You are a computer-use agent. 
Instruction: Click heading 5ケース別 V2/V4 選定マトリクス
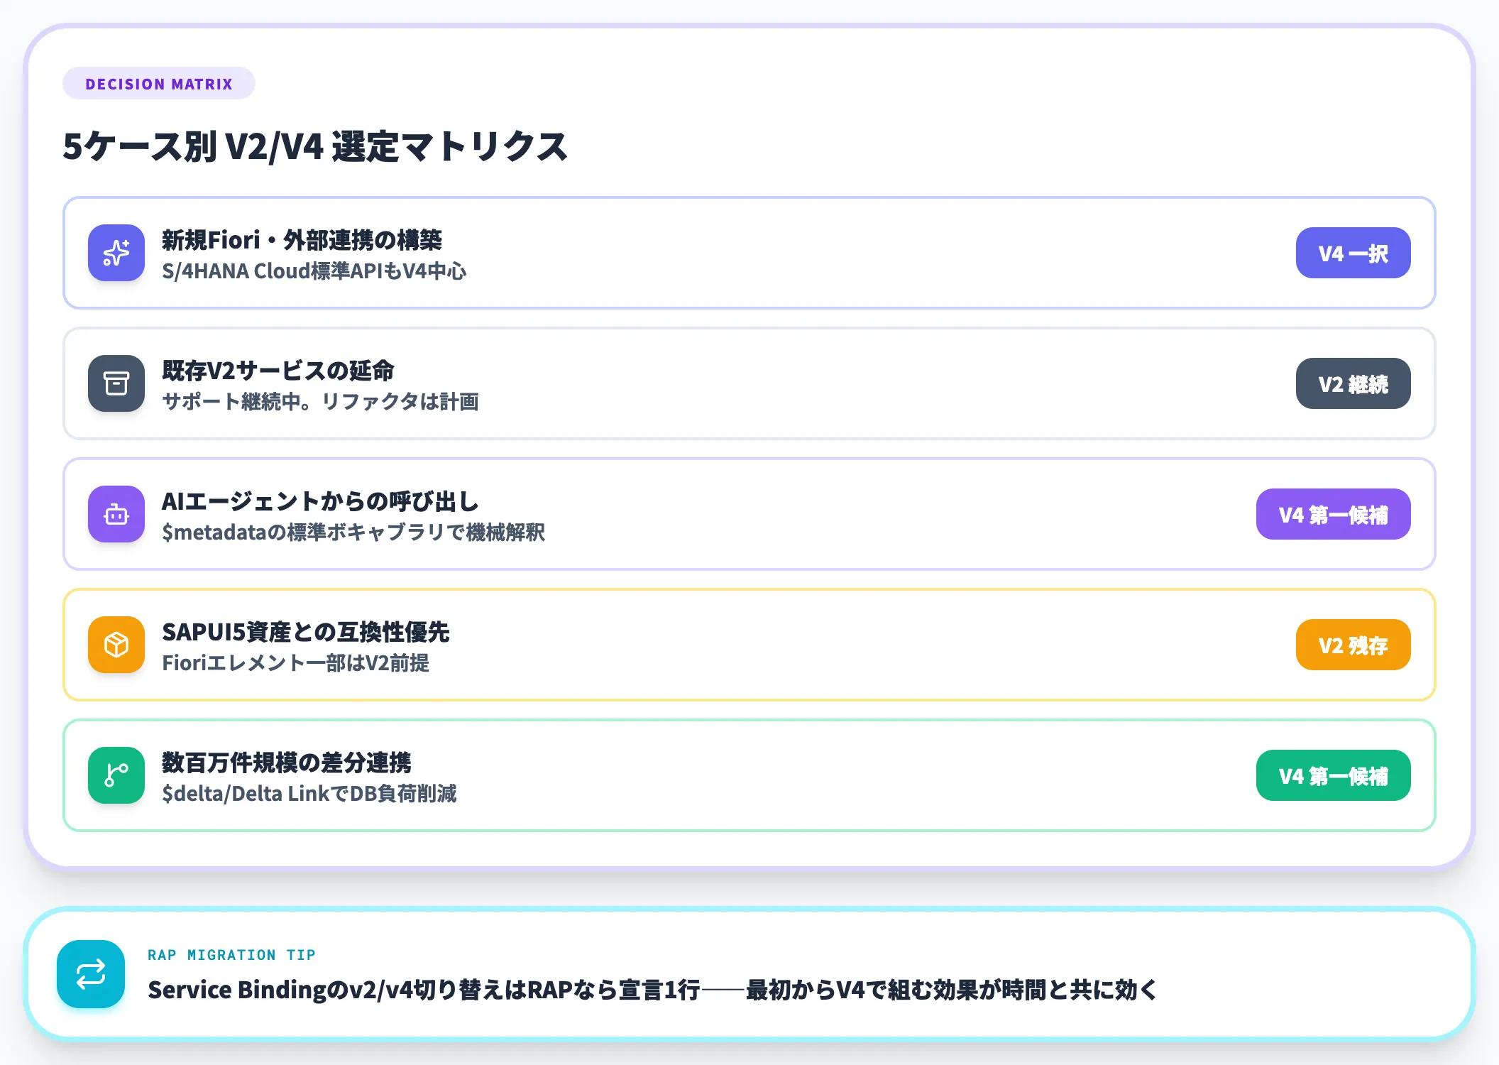pos(315,147)
